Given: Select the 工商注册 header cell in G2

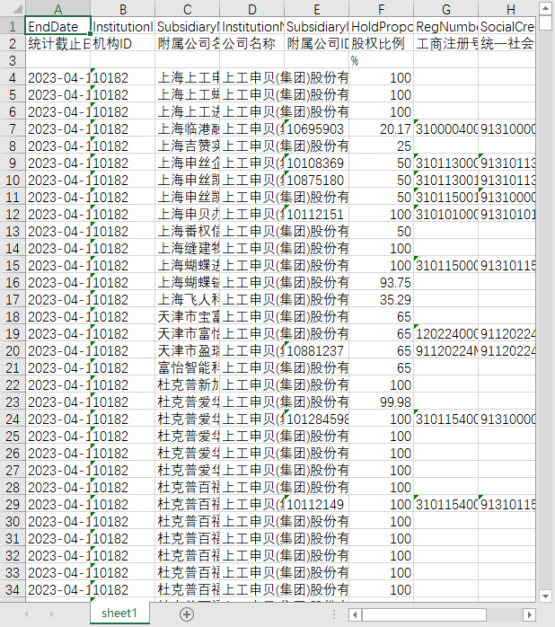Looking at the screenshot, I should tap(445, 43).
